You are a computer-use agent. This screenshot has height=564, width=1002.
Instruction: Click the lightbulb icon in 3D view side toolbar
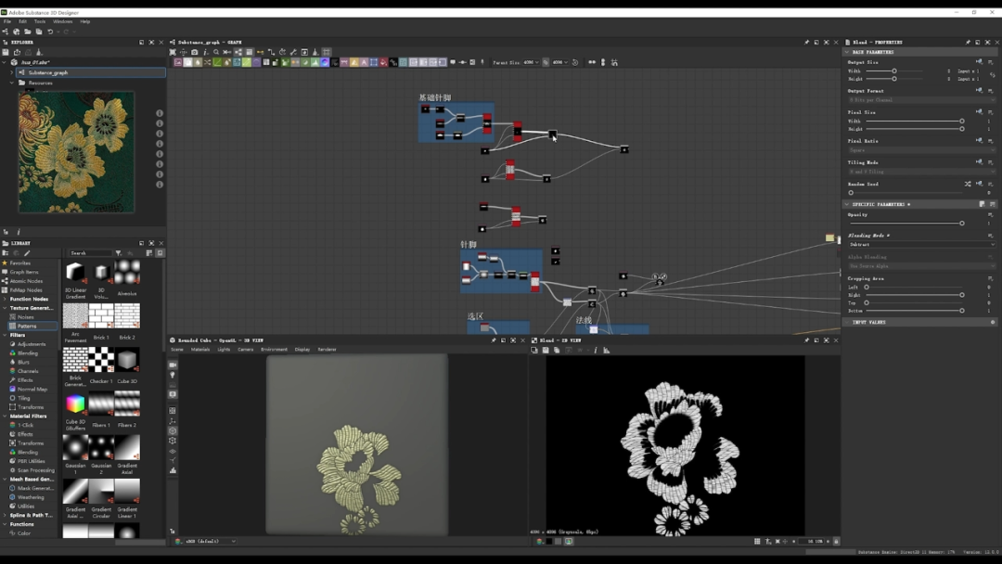173,376
